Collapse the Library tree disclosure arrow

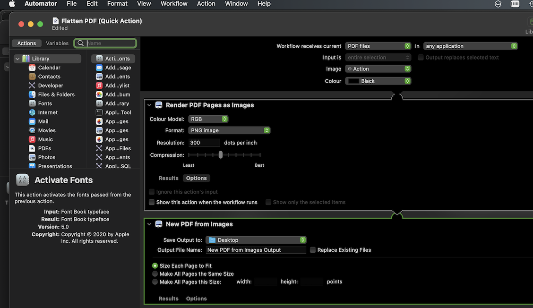click(x=17, y=59)
